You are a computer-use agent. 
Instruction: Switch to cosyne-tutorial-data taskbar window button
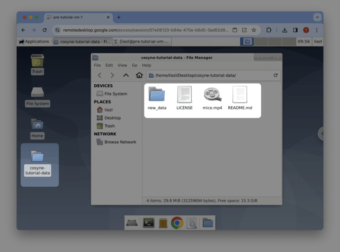(x=82, y=41)
